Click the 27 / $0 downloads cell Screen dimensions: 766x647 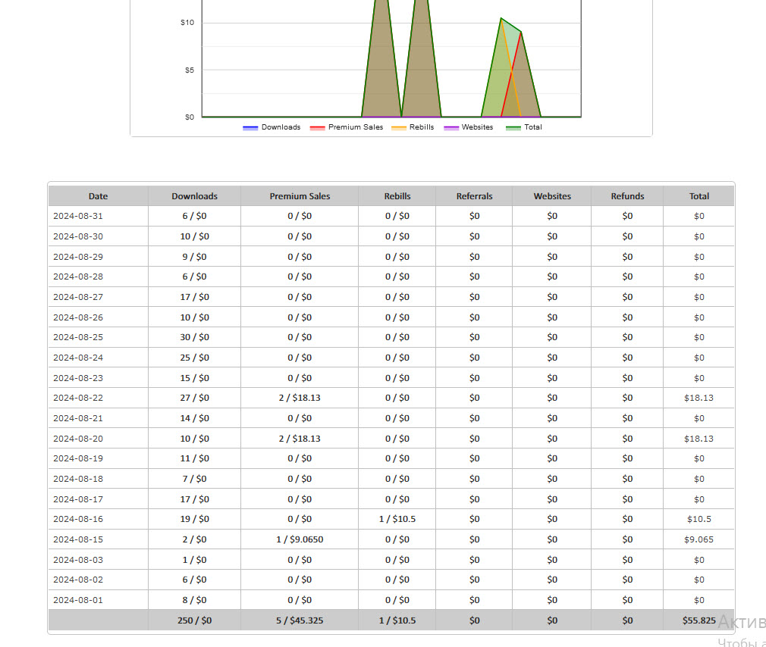click(x=194, y=399)
